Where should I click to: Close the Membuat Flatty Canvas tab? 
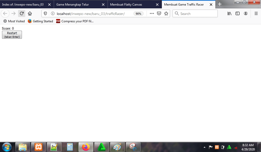pos(157,5)
